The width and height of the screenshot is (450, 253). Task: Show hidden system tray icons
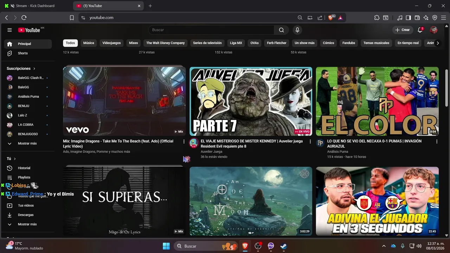click(x=384, y=246)
